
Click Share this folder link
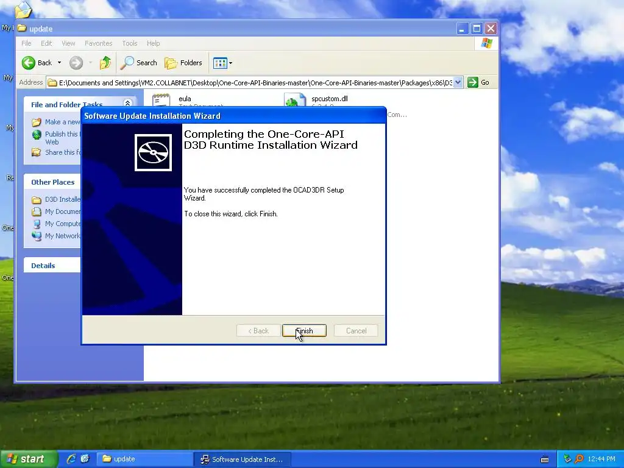(63, 152)
